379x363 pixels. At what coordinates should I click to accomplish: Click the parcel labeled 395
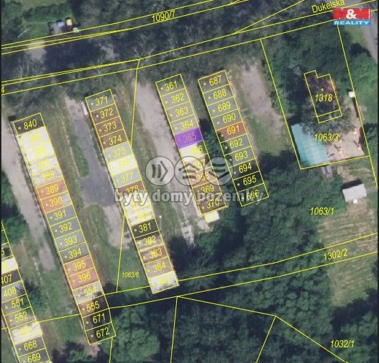click(x=78, y=266)
